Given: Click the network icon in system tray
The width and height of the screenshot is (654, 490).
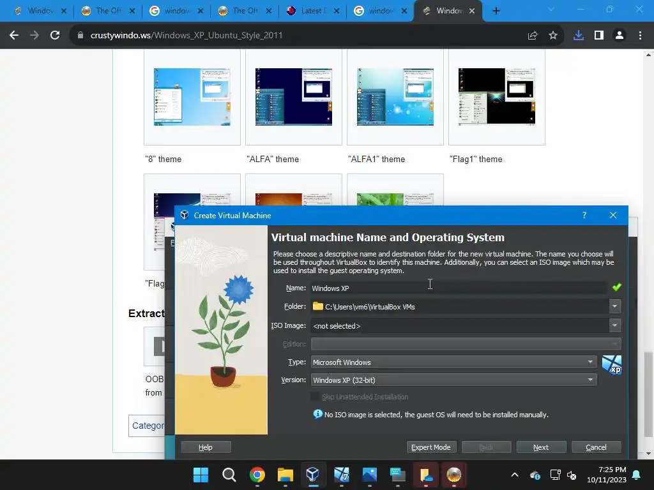Looking at the screenshot, I should [555, 475].
